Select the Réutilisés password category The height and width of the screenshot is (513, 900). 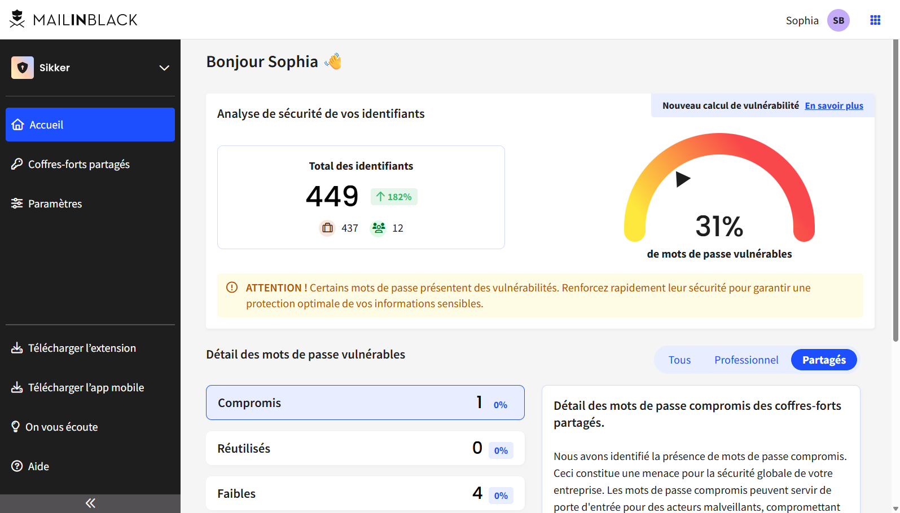tap(365, 448)
